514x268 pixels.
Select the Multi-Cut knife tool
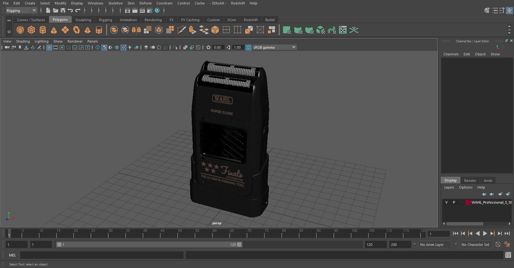[x=182, y=30]
